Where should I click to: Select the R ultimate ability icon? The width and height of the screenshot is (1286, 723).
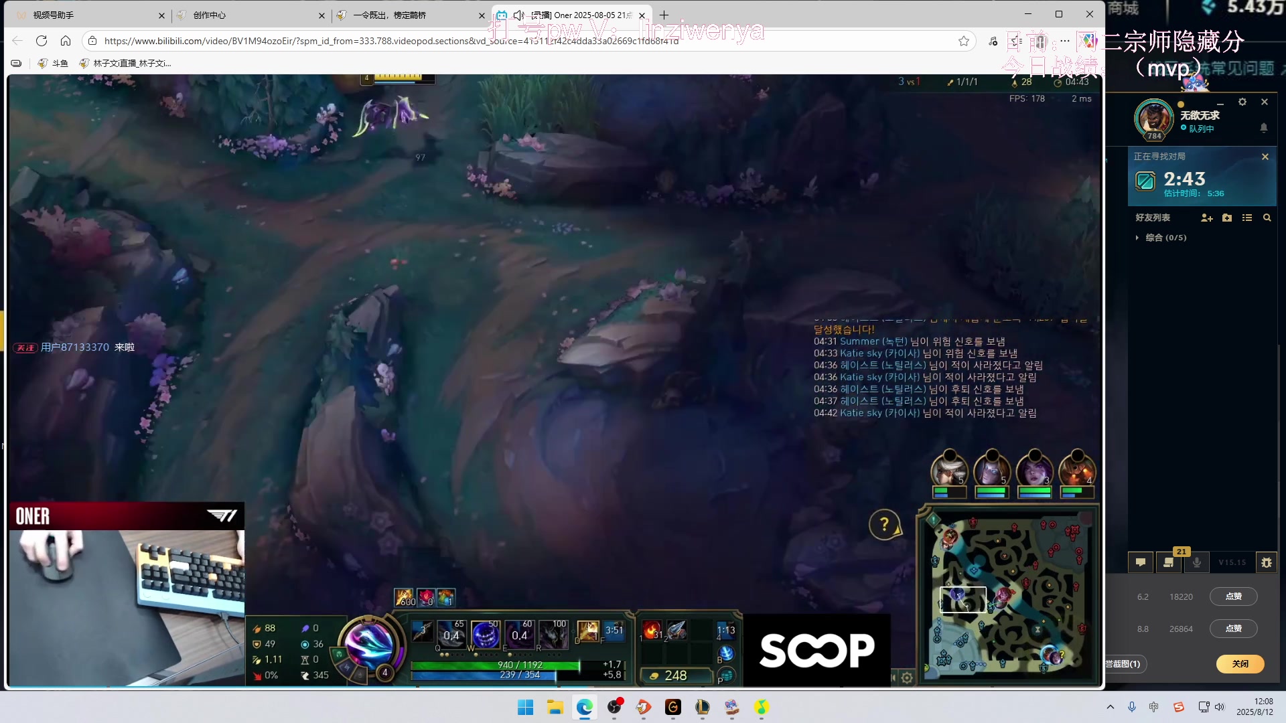553,634
